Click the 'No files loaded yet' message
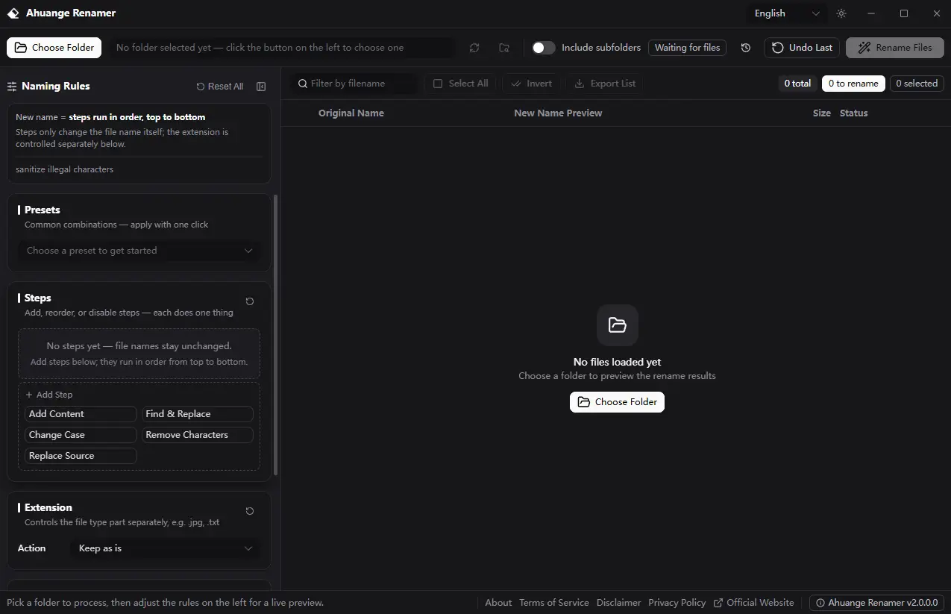 [617, 362]
